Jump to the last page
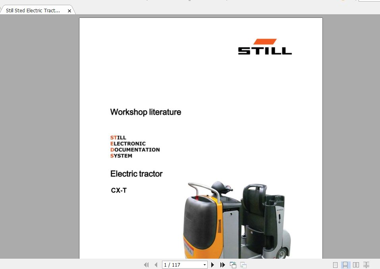Image resolution: width=380 pixels, height=269 pixels. point(222,265)
